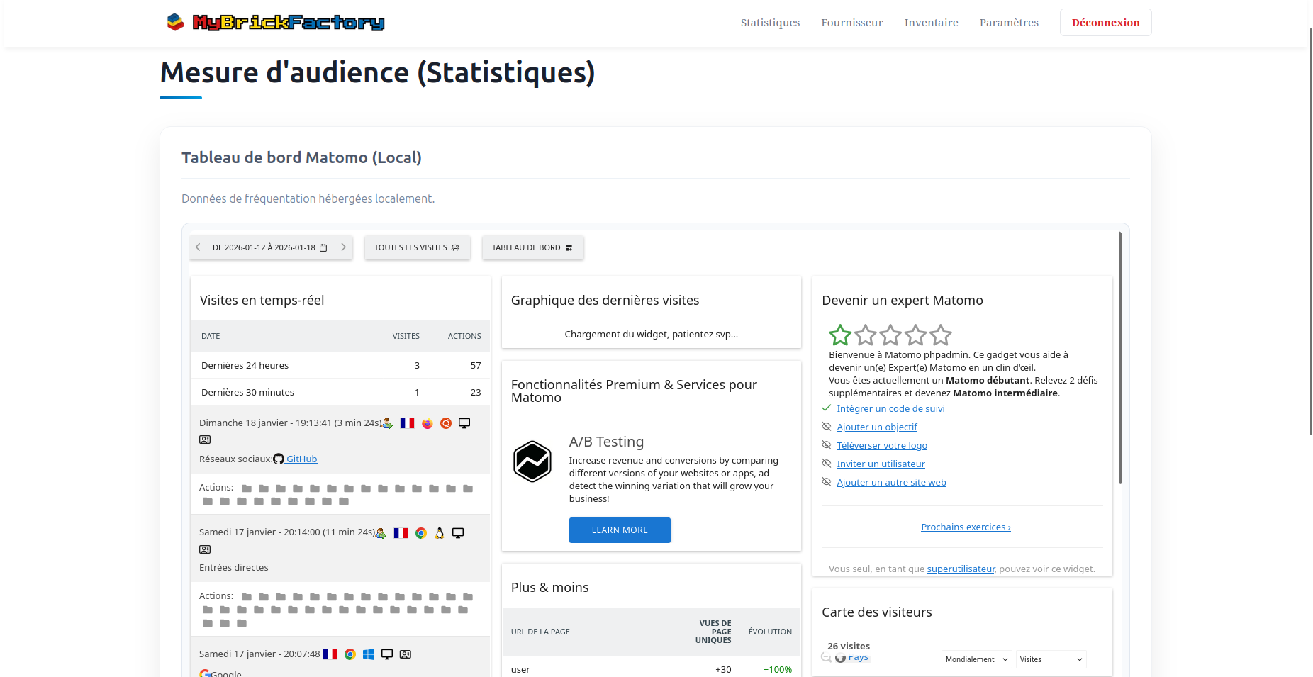1313x677 pixels.
Task: Open the Mondialement region dropdown
Action: tap(976, 659)
